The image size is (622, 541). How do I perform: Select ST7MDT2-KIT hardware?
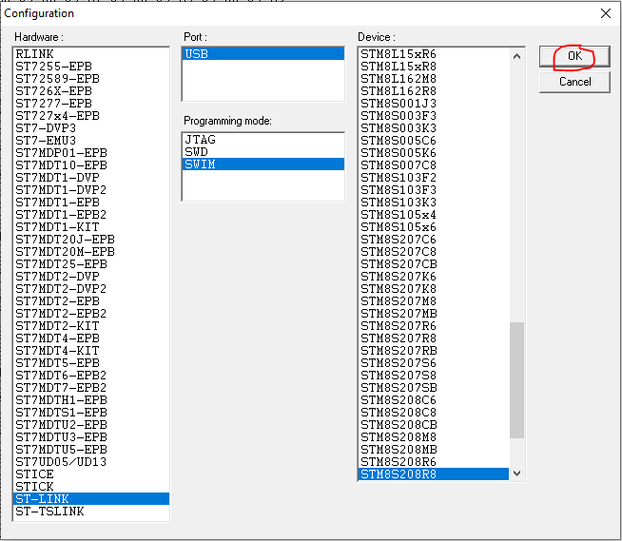point(91,325)
